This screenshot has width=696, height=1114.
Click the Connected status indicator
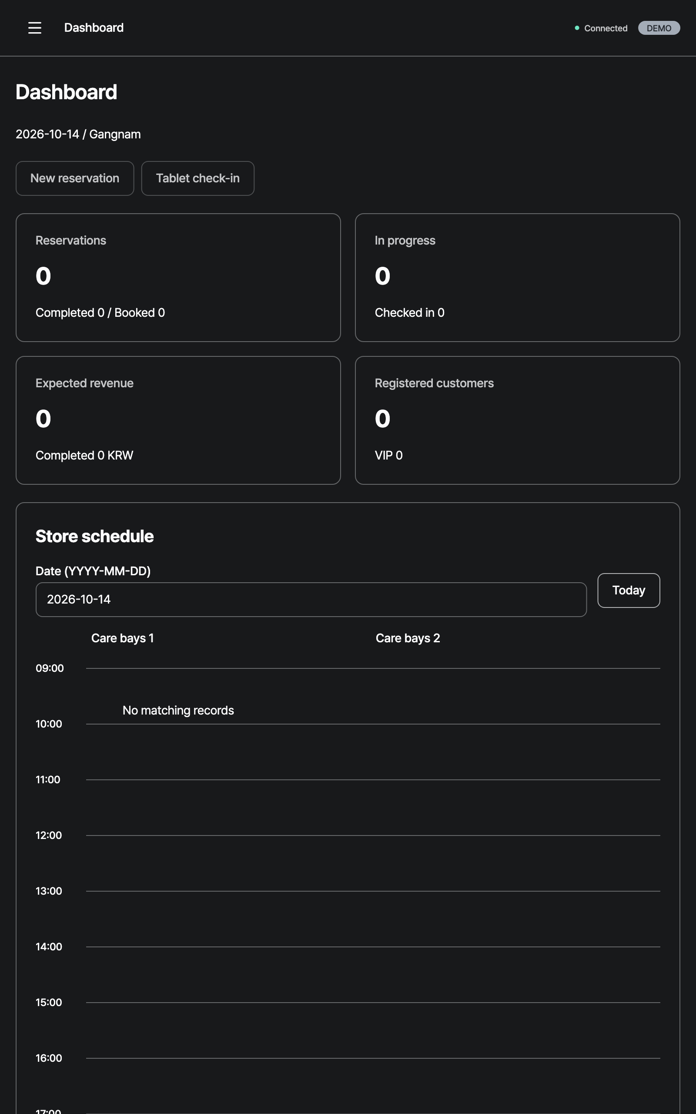coord(601,28)
